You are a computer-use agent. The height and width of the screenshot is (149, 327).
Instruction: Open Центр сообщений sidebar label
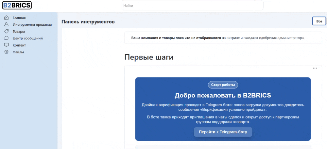[28, 38]
